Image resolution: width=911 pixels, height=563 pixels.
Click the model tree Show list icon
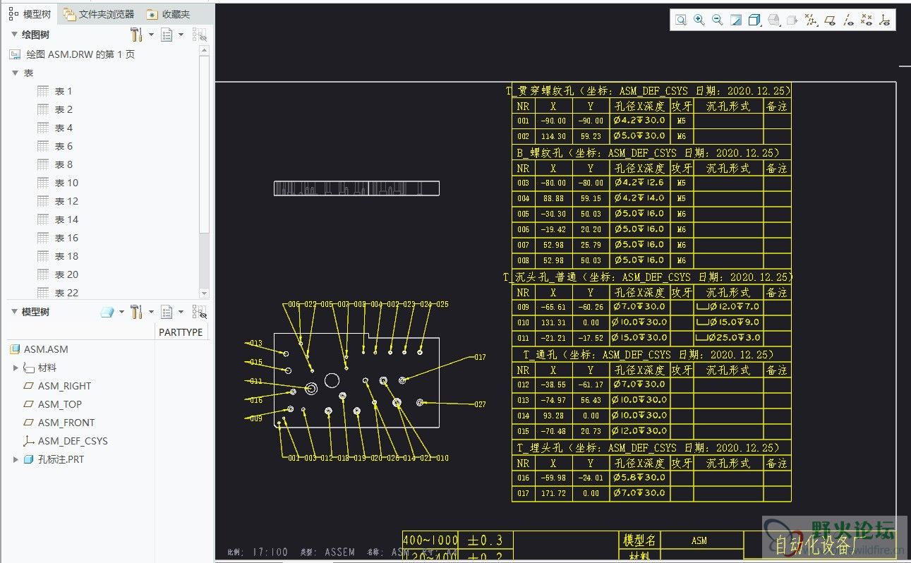[167, 312]
